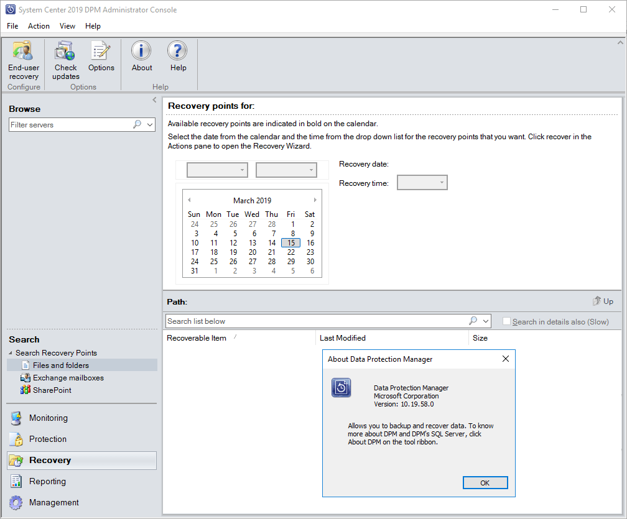Click the About icon in ribbon
Screen dimensions: 627x519
click(142, 51)
